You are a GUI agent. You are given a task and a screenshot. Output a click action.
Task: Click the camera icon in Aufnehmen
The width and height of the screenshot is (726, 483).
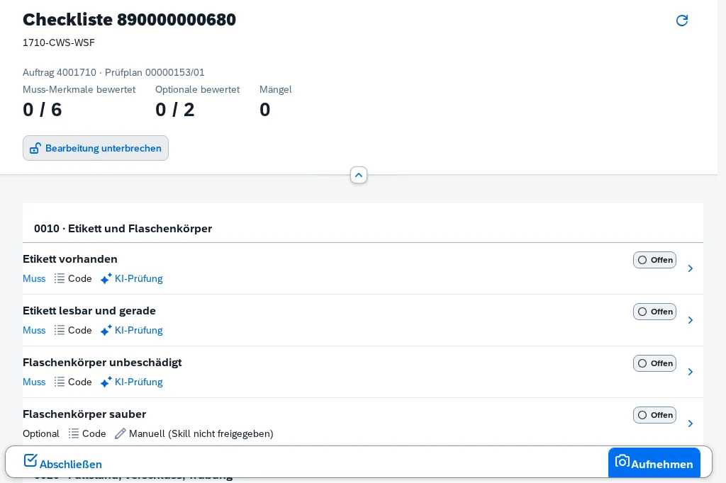click(x=622, y=461)
